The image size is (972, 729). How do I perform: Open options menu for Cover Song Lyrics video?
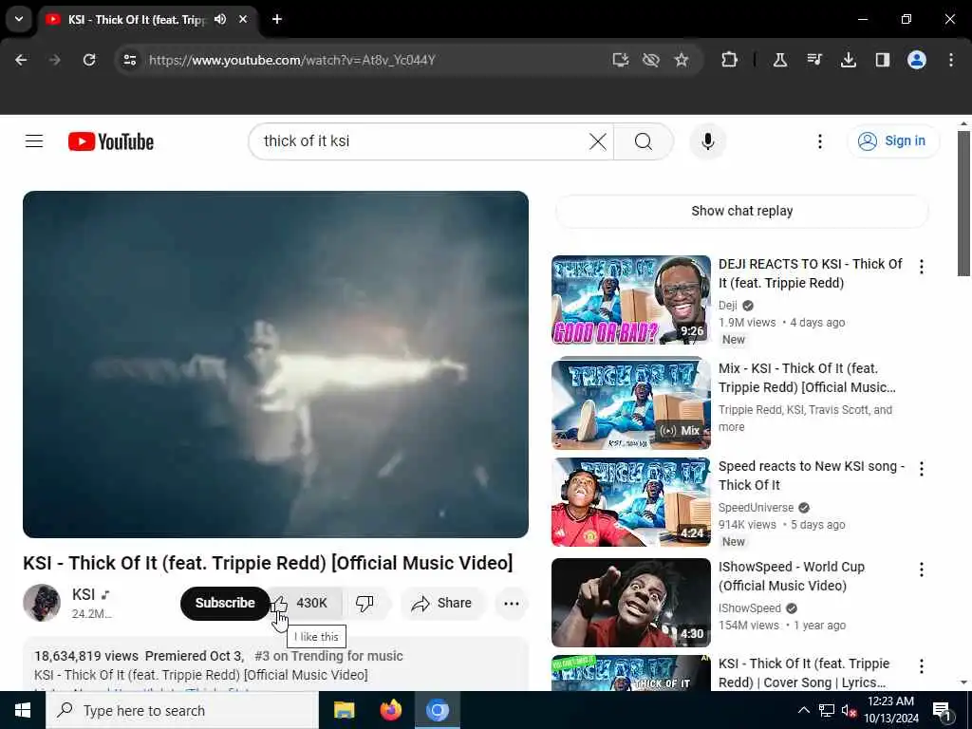921,666
